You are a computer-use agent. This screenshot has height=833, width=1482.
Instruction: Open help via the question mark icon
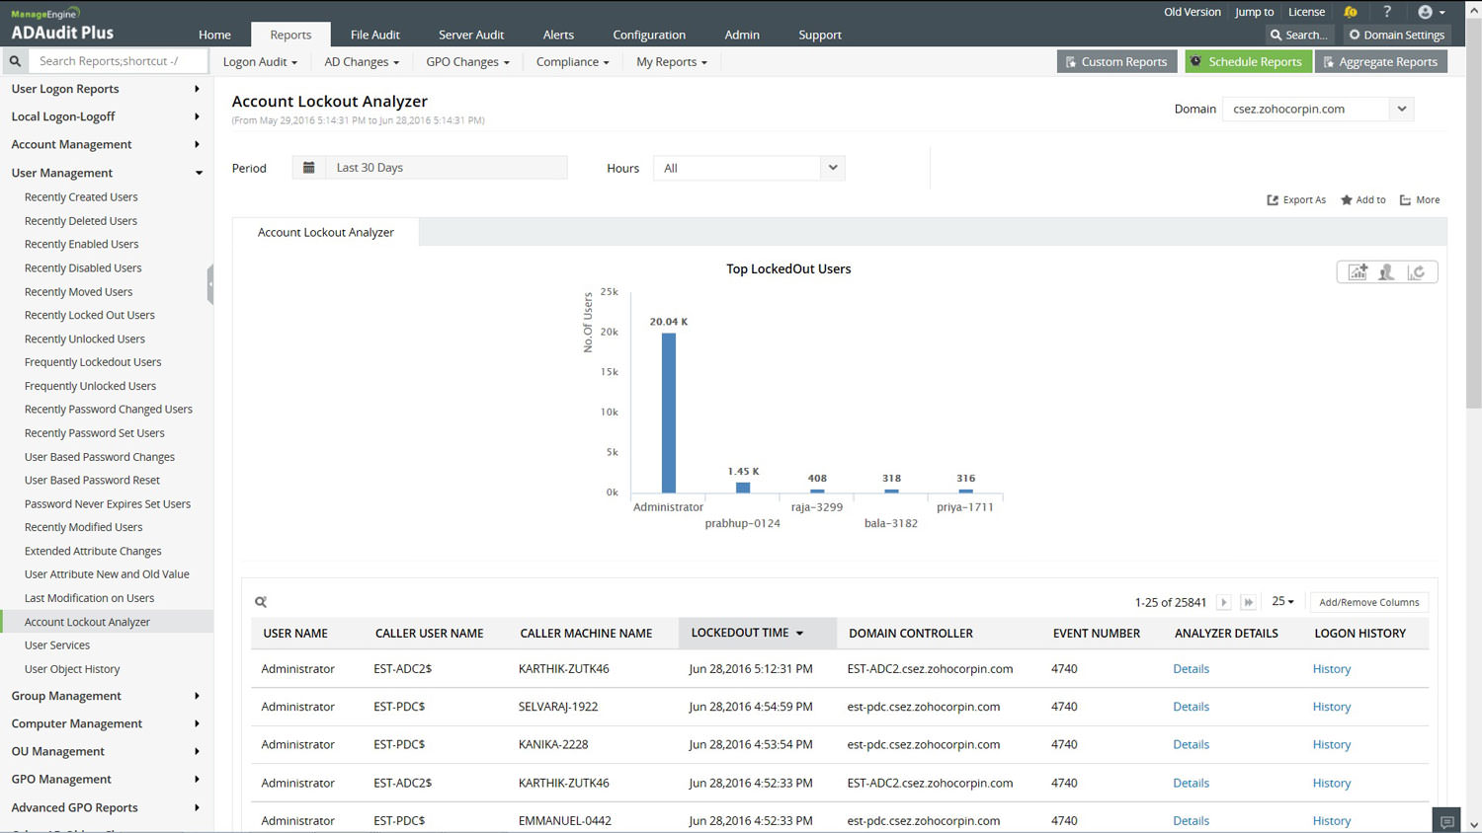pos(1387,12)
